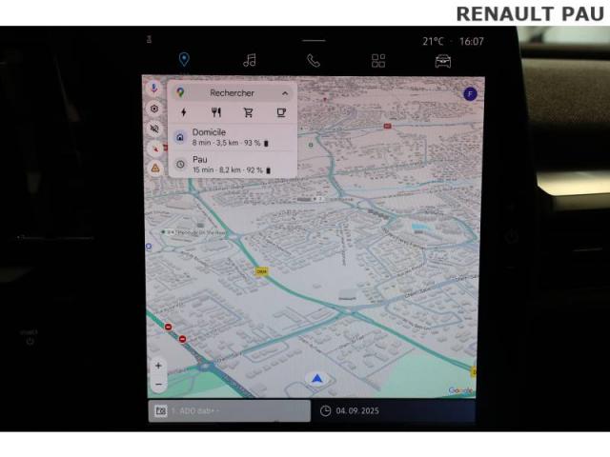Navigate to recent destination Pau
Image resolution: width=610 pixels, height=457 pixels.
click(233, 165)
